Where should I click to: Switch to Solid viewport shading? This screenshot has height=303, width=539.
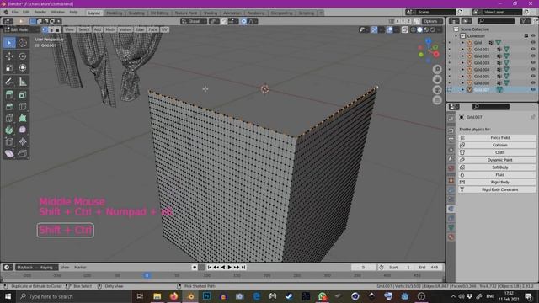tap(419, 30)
